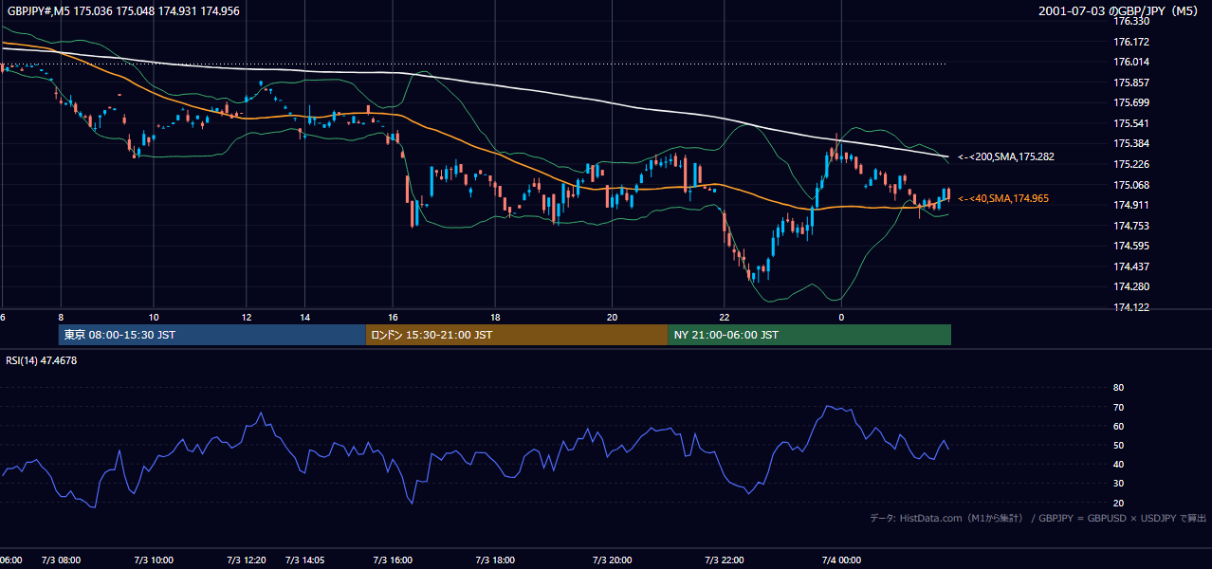Click RSI scale value 70
The width and height of the screenshot is (1212, 569).
[x=1118, y=407]
